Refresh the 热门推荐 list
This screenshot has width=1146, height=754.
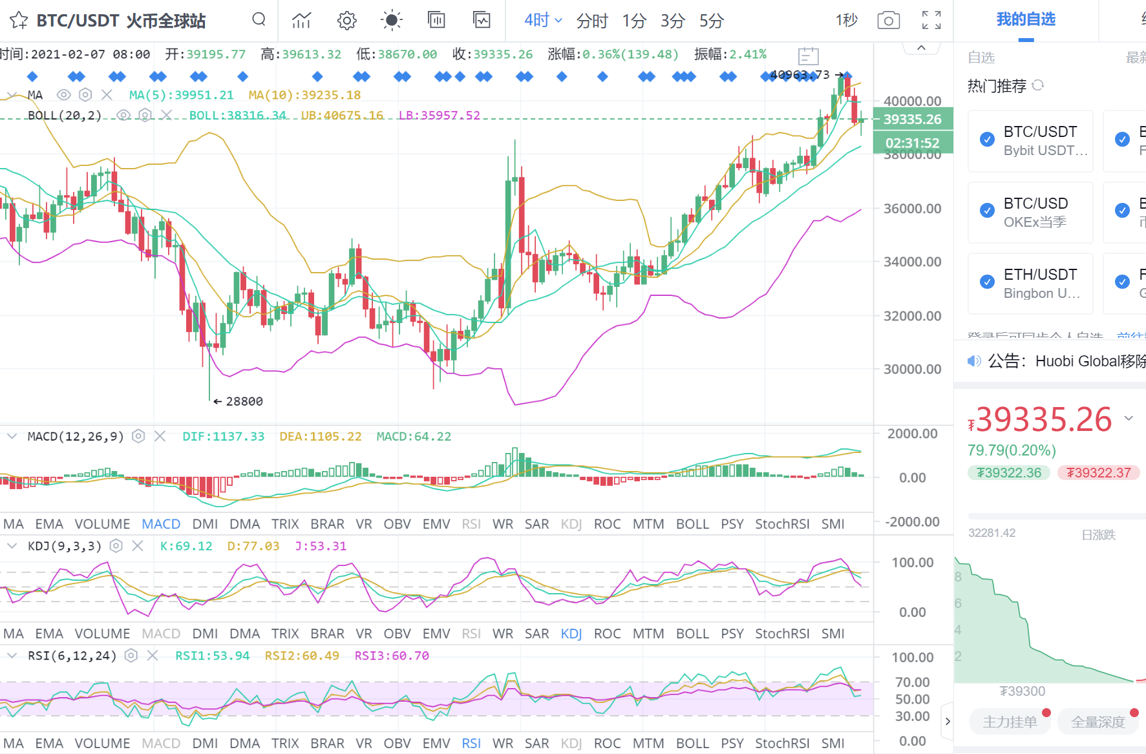click(1038, 85)
